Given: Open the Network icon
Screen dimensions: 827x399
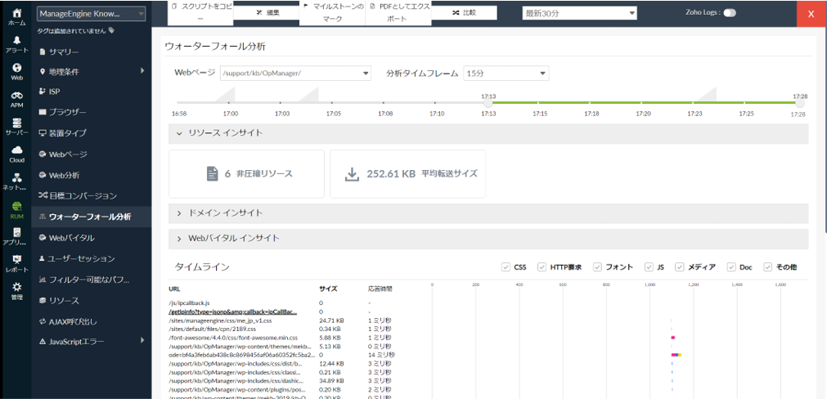Looking at the screenshot, I should [17, 177].
